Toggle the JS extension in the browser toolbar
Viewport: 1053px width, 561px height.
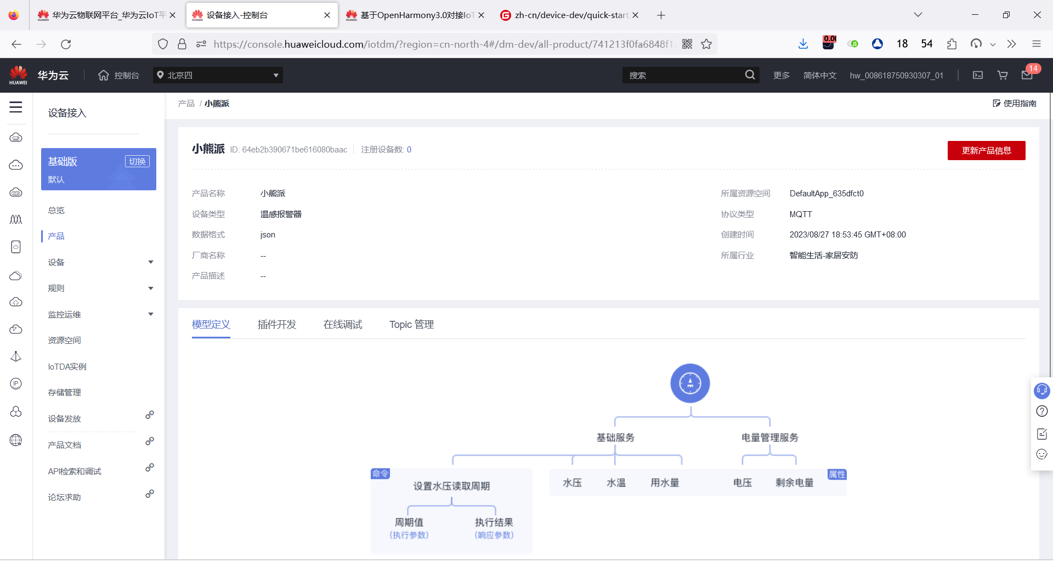click(x=852, y=44)
